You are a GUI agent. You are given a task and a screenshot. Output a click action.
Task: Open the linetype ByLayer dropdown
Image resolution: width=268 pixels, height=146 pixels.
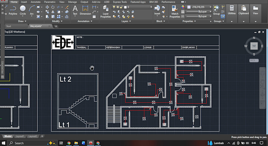tap(210, 17)
